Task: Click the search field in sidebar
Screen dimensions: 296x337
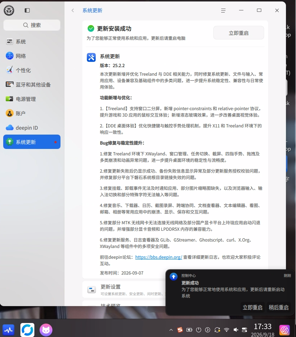Action: point(32,25)
